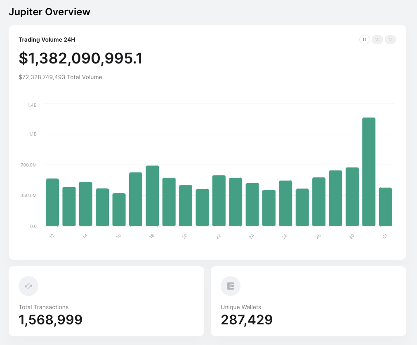This screenshot has width=417, height=345.
Task: Click the 350.0M gridline label
Action: pos(29,196)
